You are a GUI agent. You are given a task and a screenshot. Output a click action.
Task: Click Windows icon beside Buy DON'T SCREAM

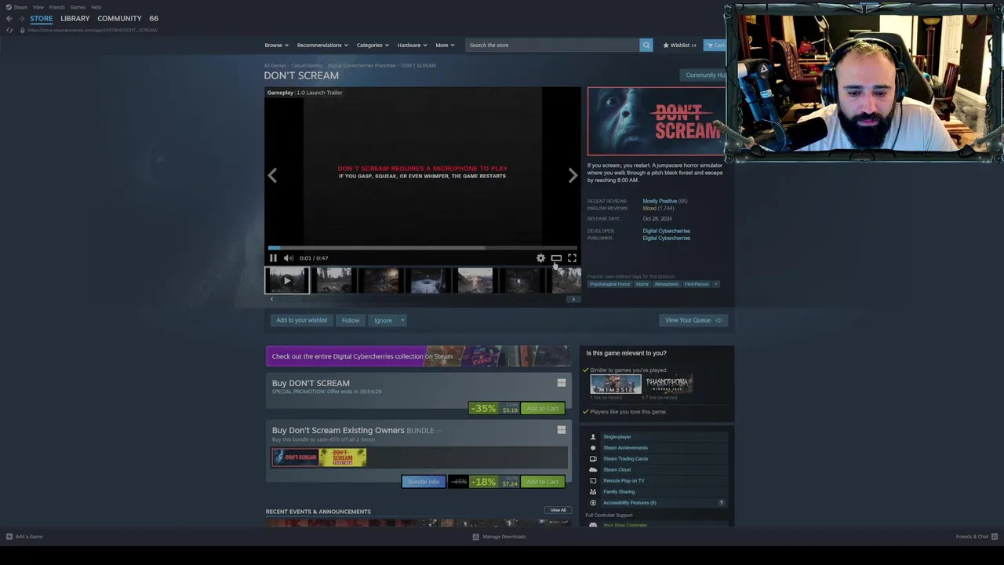coord(561,383)
